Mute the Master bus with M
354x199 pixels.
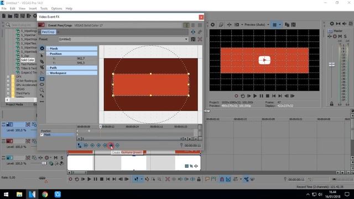[340, 36]
